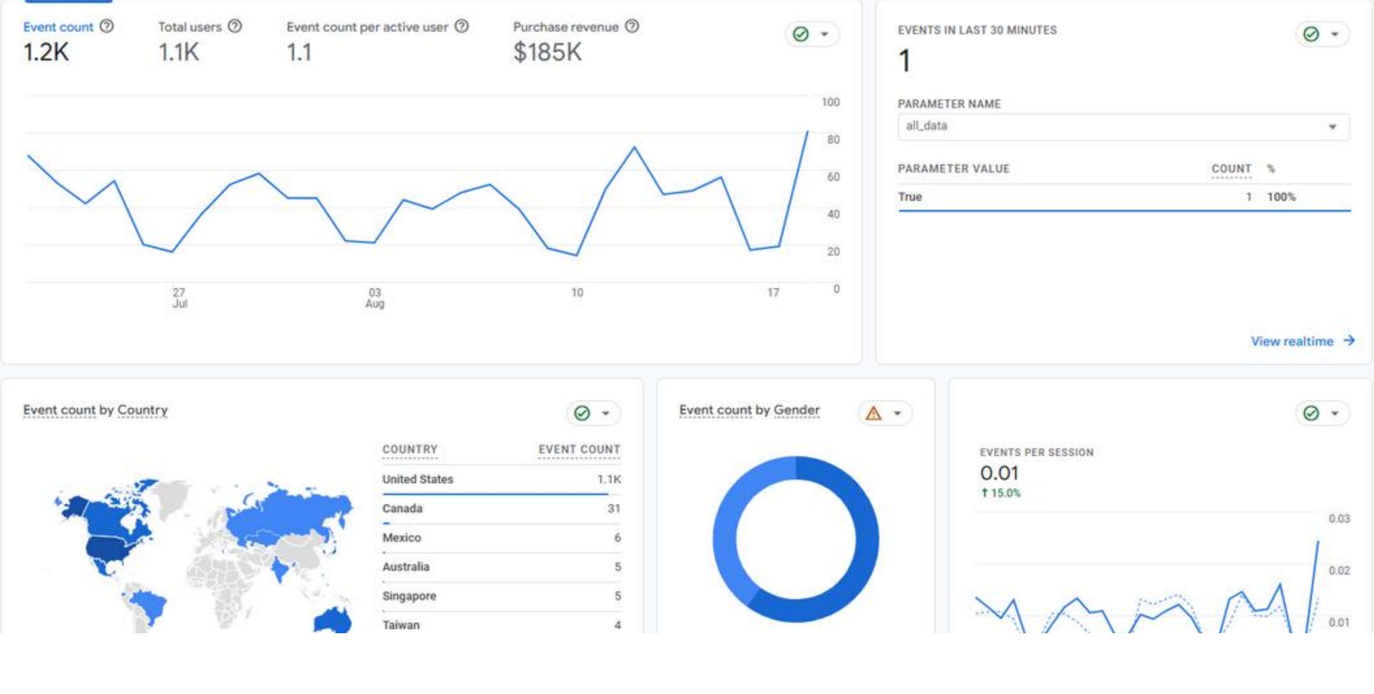This screenshot has height=694, width=1374.
Task: Click green check icon on Event count by Country card
Action: click(x=582, y=413)
